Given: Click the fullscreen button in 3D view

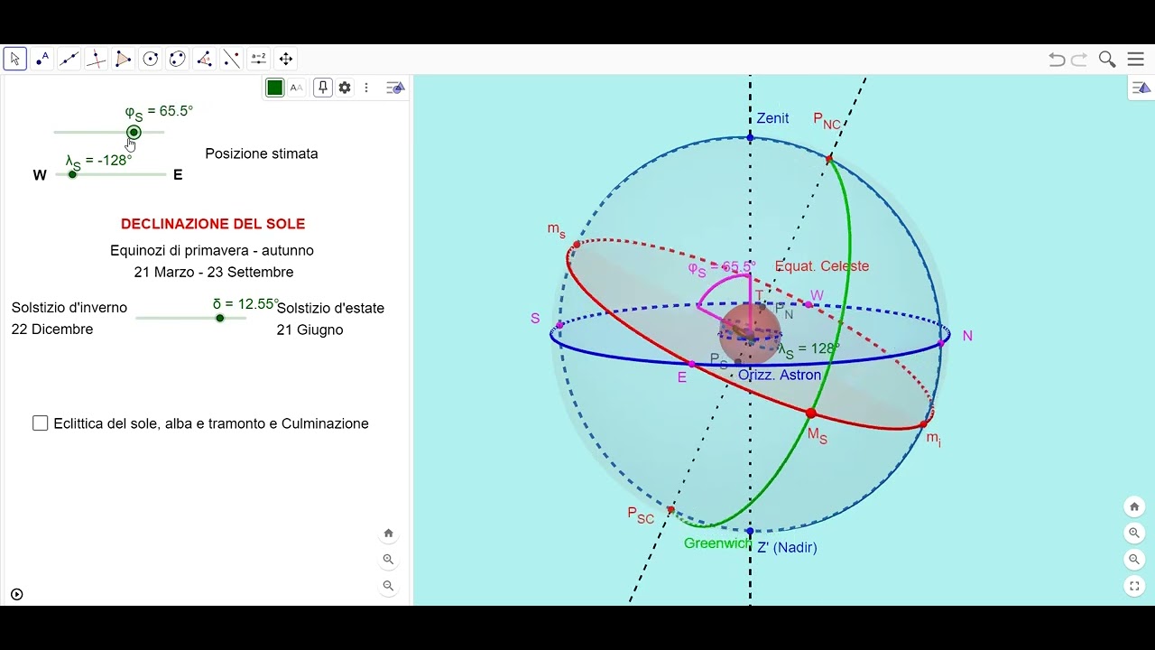Looking at the screenshot, I should pyautogui.click(x=1135, y=587).
